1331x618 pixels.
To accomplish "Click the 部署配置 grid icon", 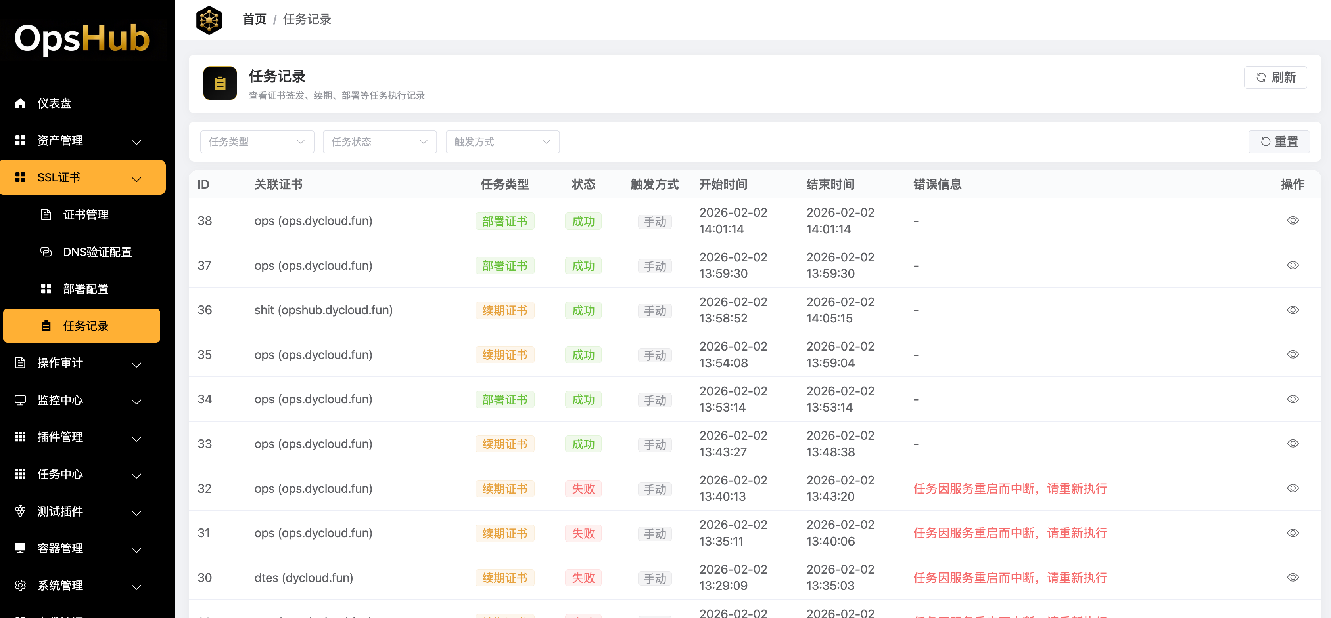I will pos(46,289).
